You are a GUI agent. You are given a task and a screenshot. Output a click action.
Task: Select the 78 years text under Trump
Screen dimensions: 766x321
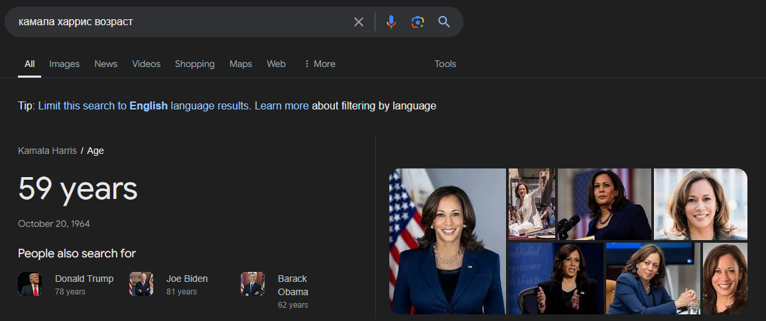(70, 292)
